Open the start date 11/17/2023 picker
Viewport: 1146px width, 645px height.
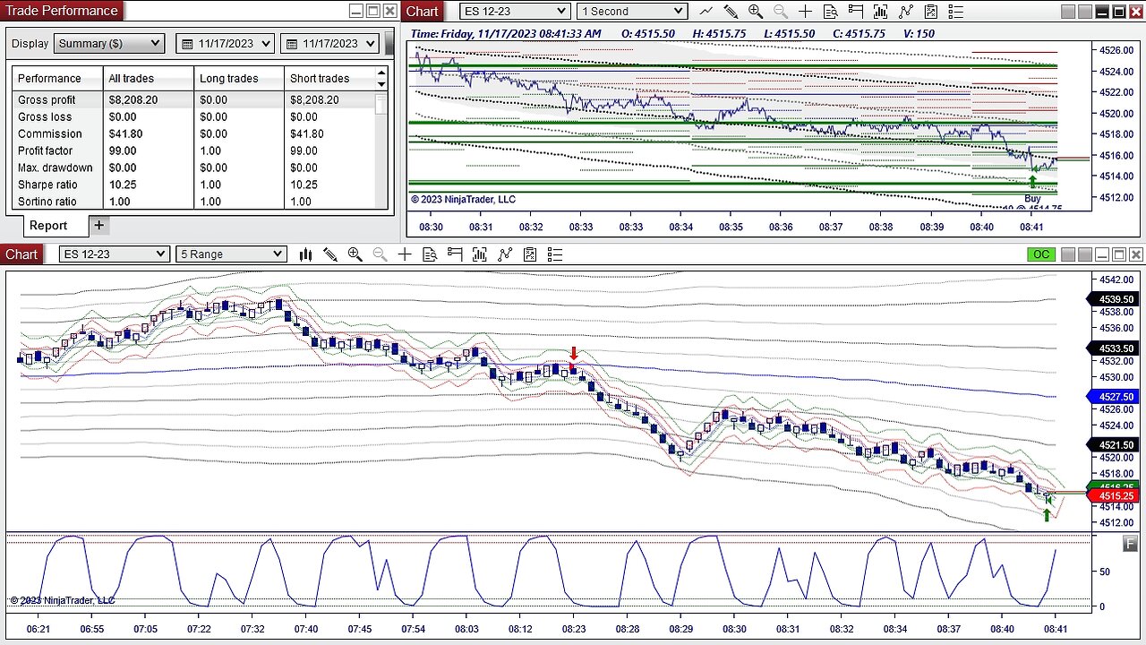point(225,43)
